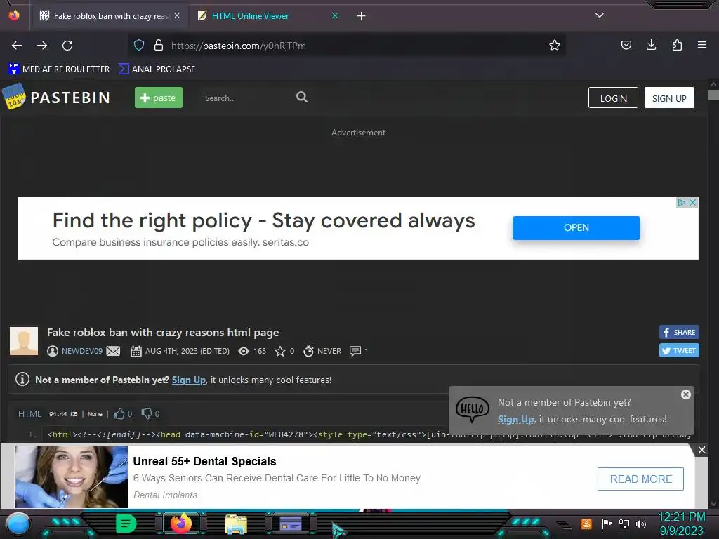Like the paste with thumbs up

119,413
